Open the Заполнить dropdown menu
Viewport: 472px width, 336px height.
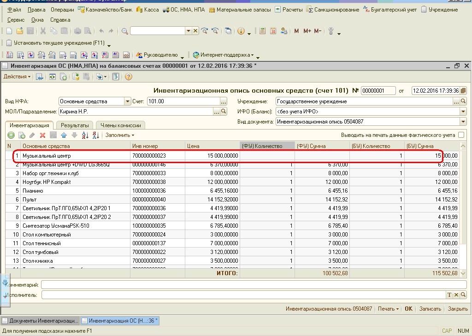click(x=119, y=135)
